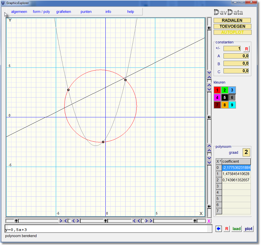The height and width of the screenshot is (246, 261).
Task: Click the empty coefficient cell in row 3
Action: click(x=236, y=186)
